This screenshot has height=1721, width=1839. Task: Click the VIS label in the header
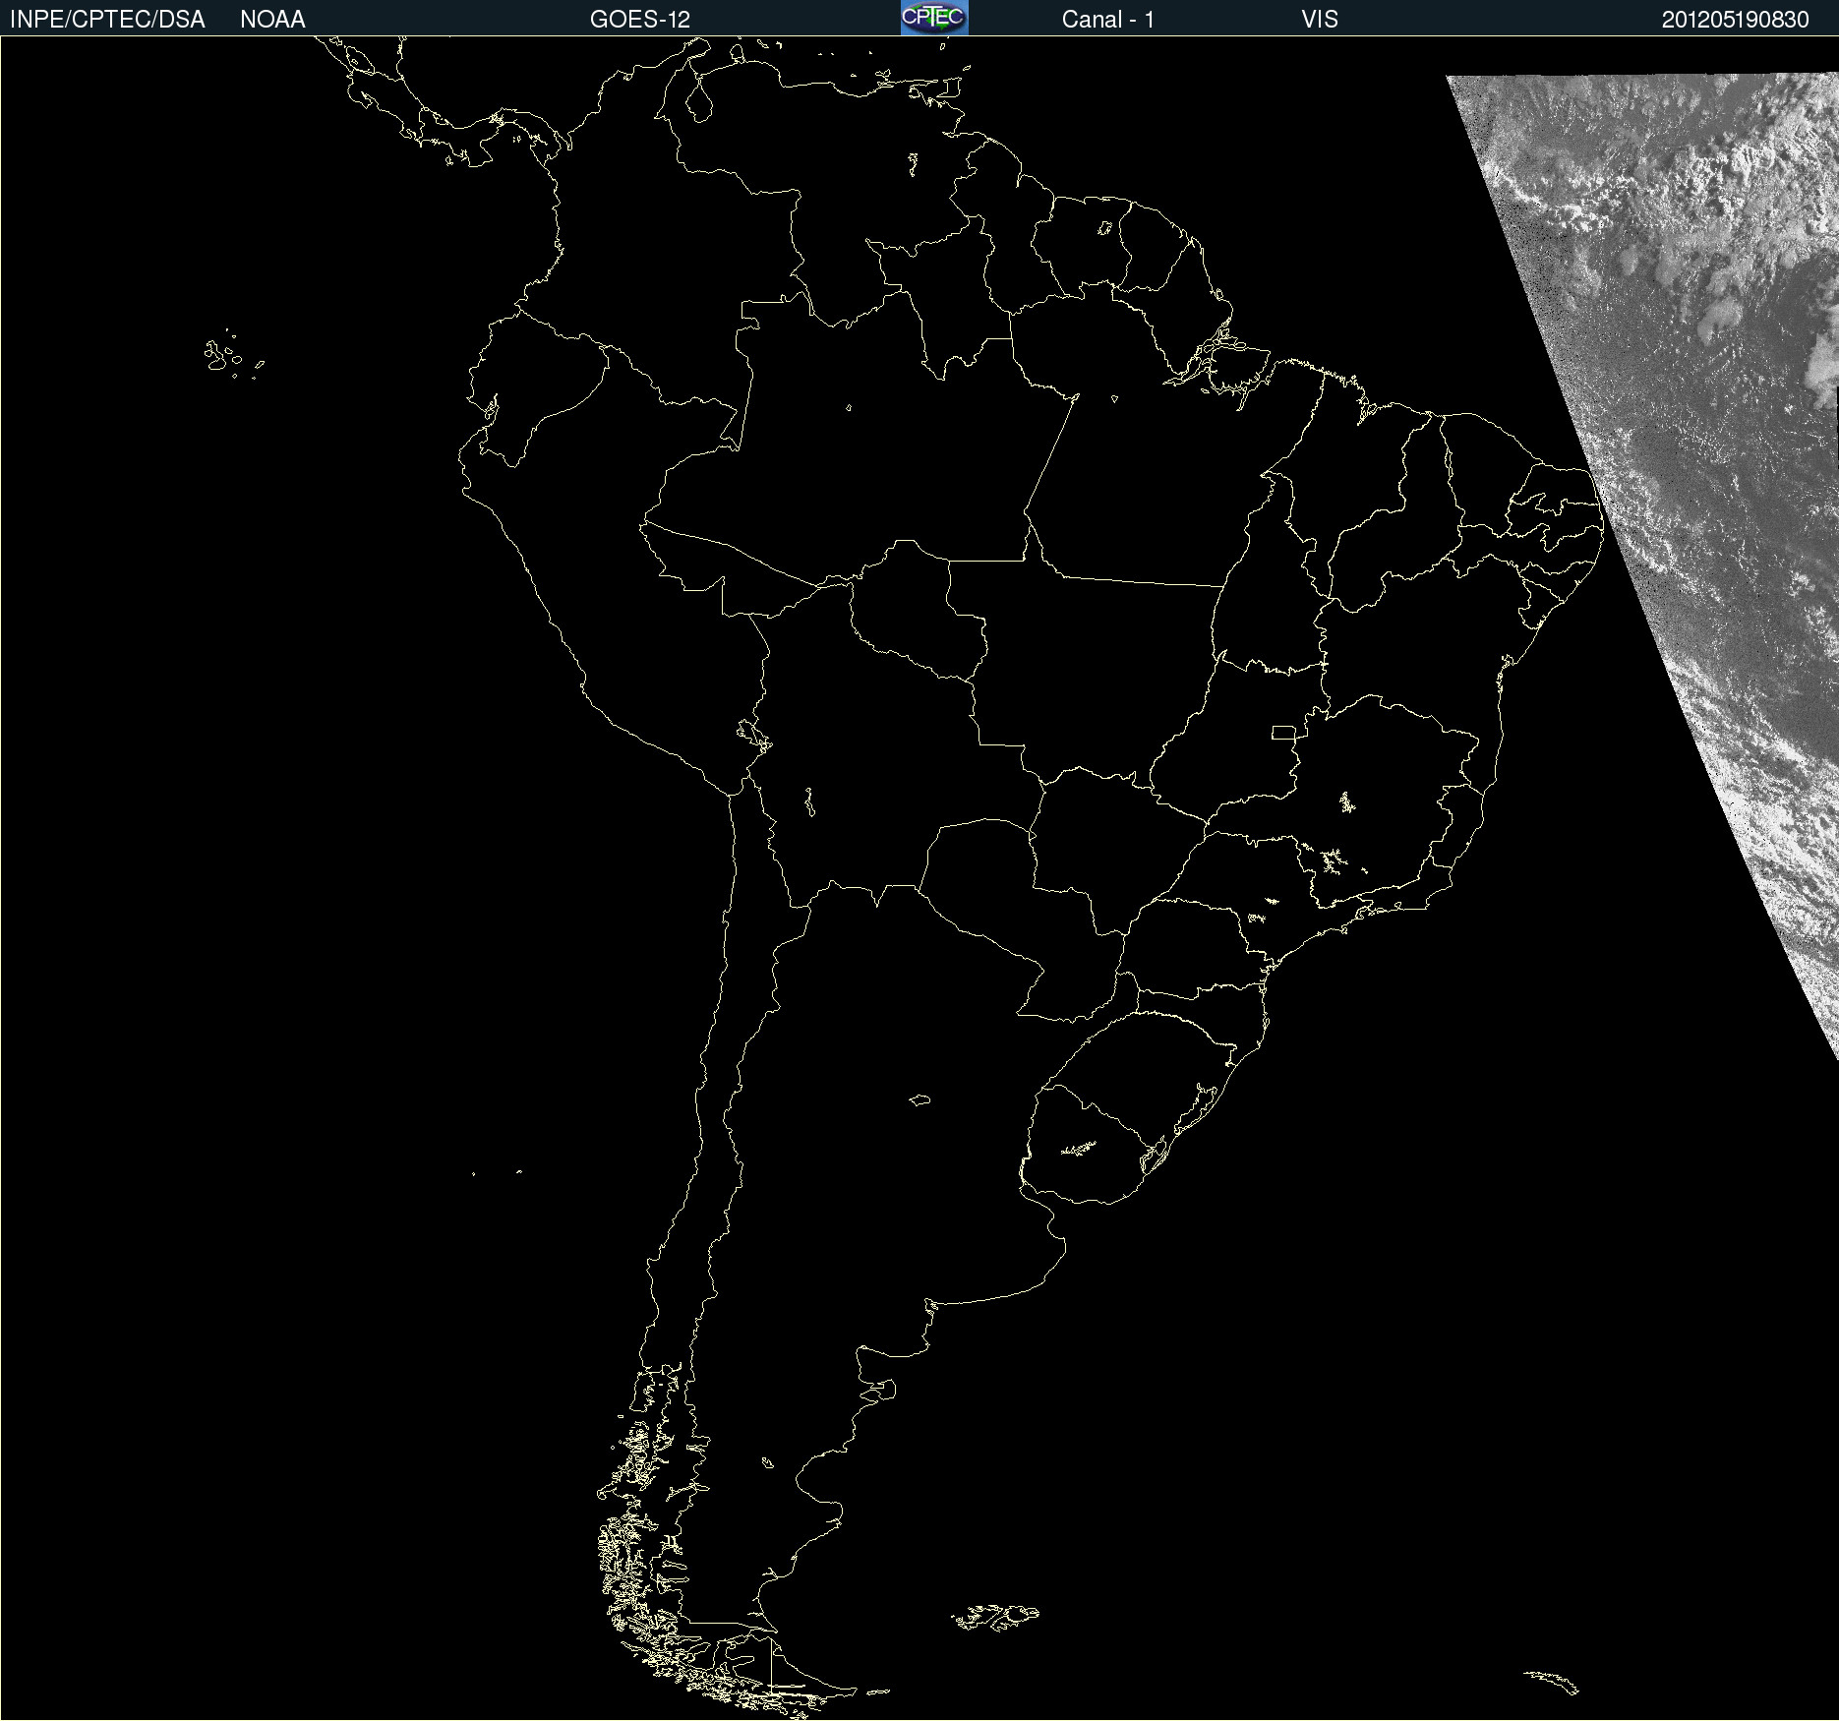pos(1320,20)
